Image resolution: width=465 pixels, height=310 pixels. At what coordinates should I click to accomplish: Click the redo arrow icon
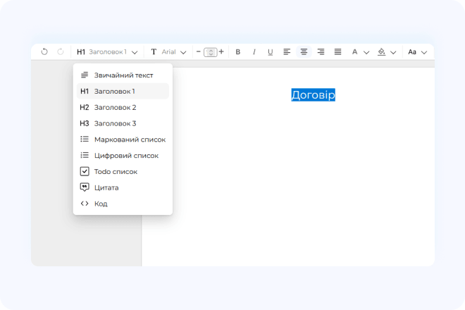coord(61,52)
